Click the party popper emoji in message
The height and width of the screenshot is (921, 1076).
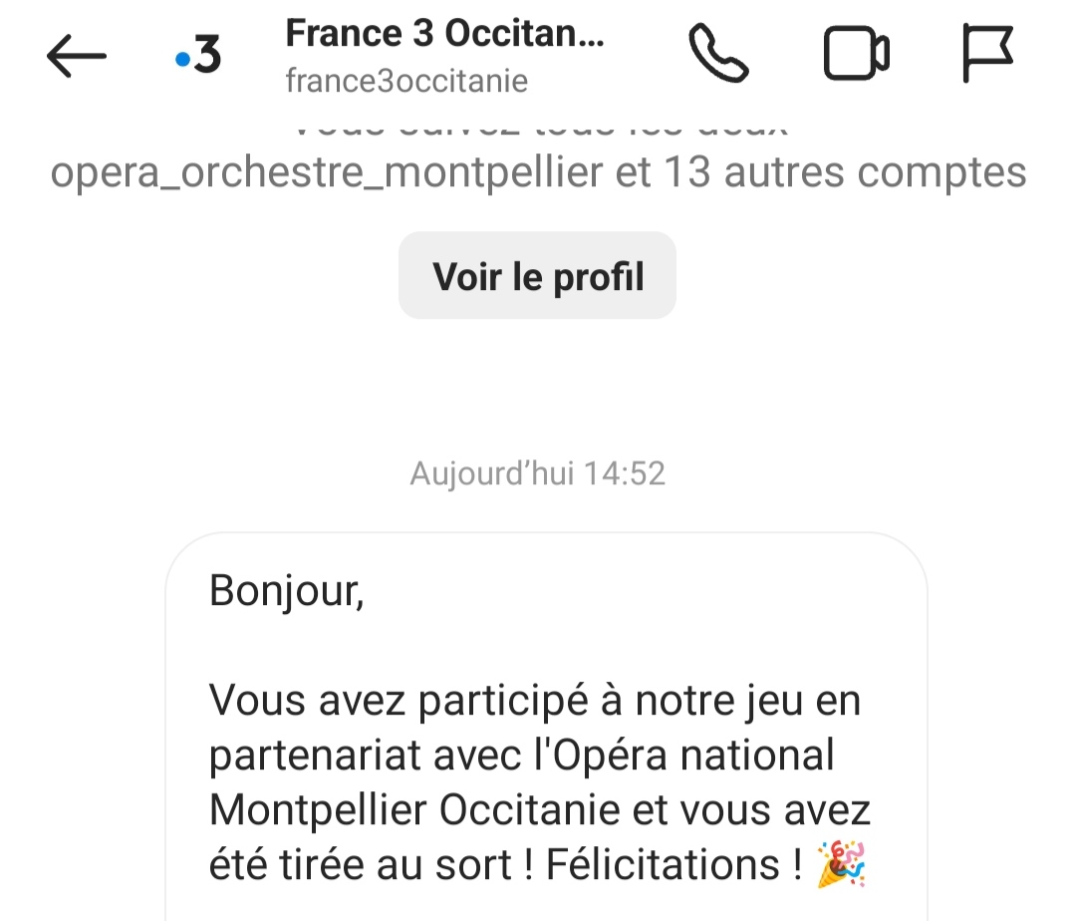841,864
